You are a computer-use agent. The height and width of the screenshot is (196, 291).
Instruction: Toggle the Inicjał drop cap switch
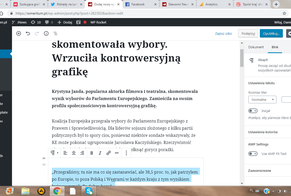tap(253, 111)
